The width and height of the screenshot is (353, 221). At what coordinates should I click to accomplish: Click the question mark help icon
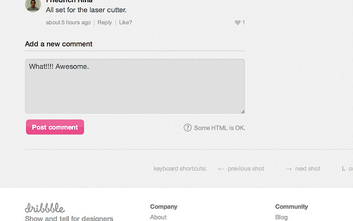click(x=188, y=128)
